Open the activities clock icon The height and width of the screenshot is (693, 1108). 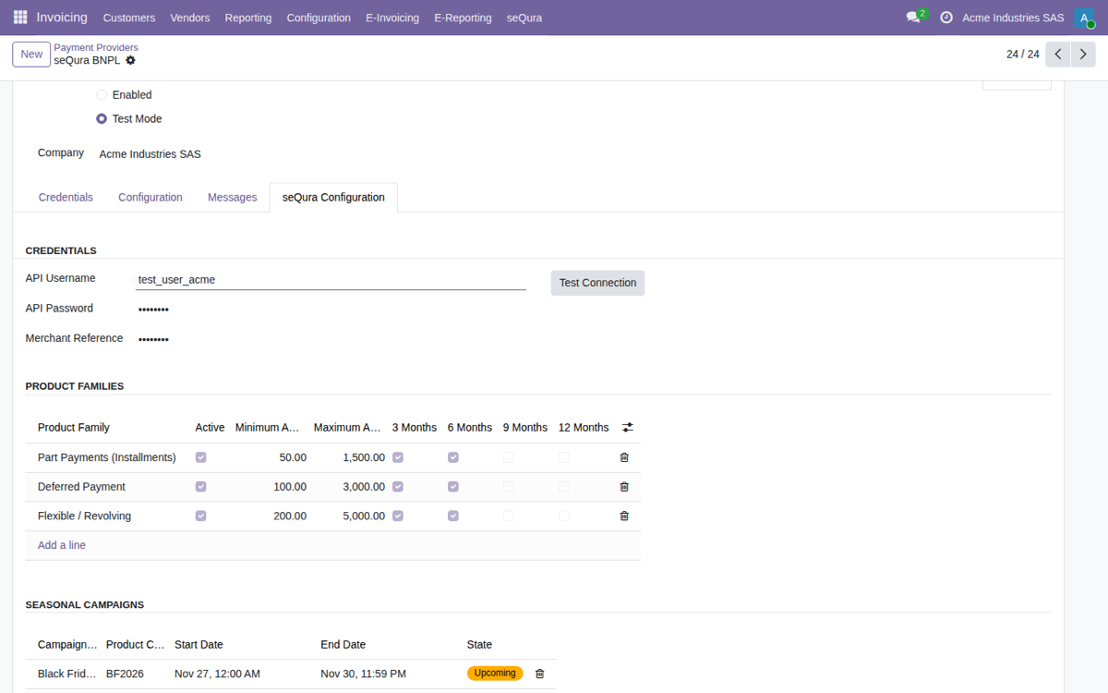(946, 18)
